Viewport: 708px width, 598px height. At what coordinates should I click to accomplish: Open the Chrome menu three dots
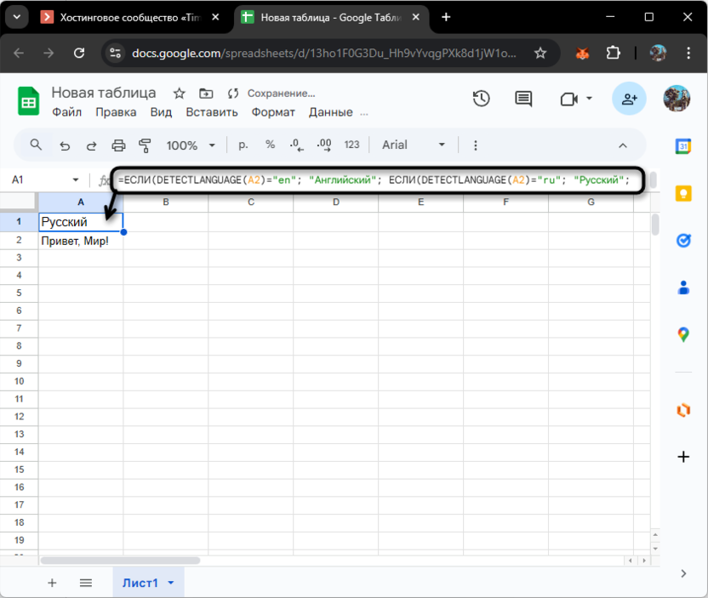tap(688, 54)
